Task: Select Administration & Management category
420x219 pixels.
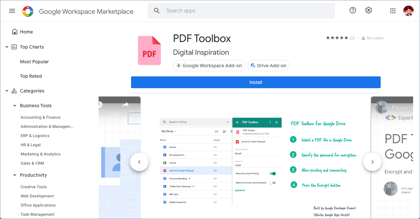Action: point(47,127)
